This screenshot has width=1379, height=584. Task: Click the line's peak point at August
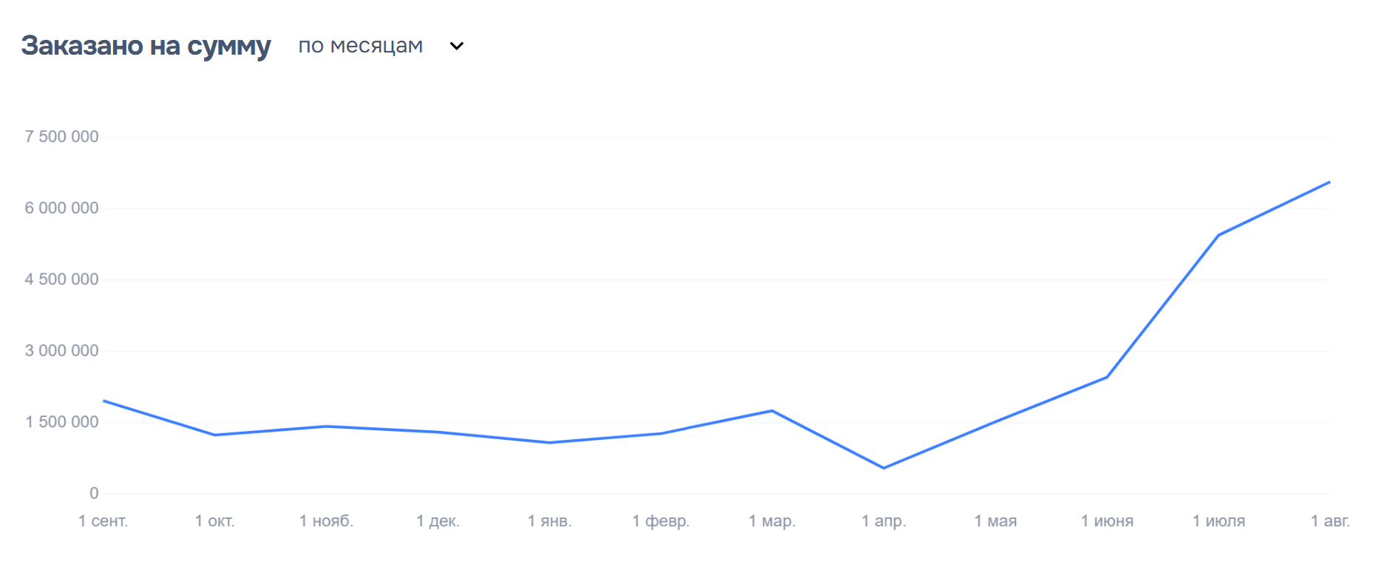coord(1329,182)
